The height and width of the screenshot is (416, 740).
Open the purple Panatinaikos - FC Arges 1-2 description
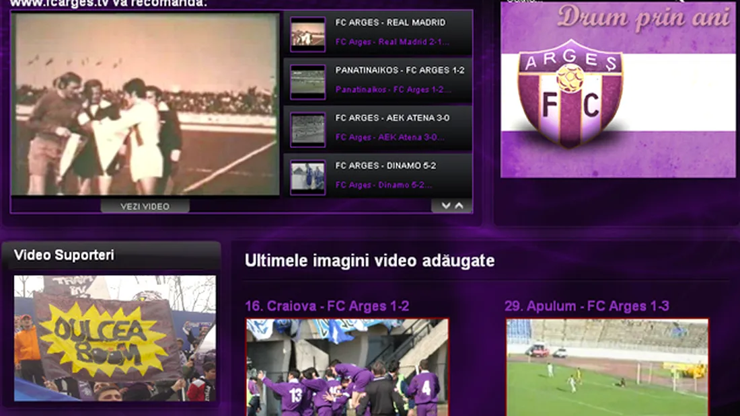click(393, 89)
